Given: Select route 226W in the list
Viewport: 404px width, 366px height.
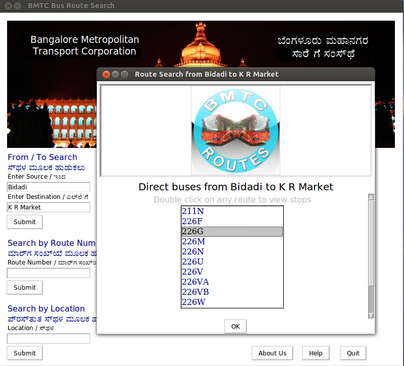Looking at the screenshot, I should coord(232,302).
